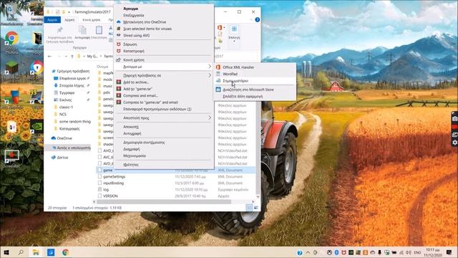Open Chrome from the taskbar

[65, 252]
